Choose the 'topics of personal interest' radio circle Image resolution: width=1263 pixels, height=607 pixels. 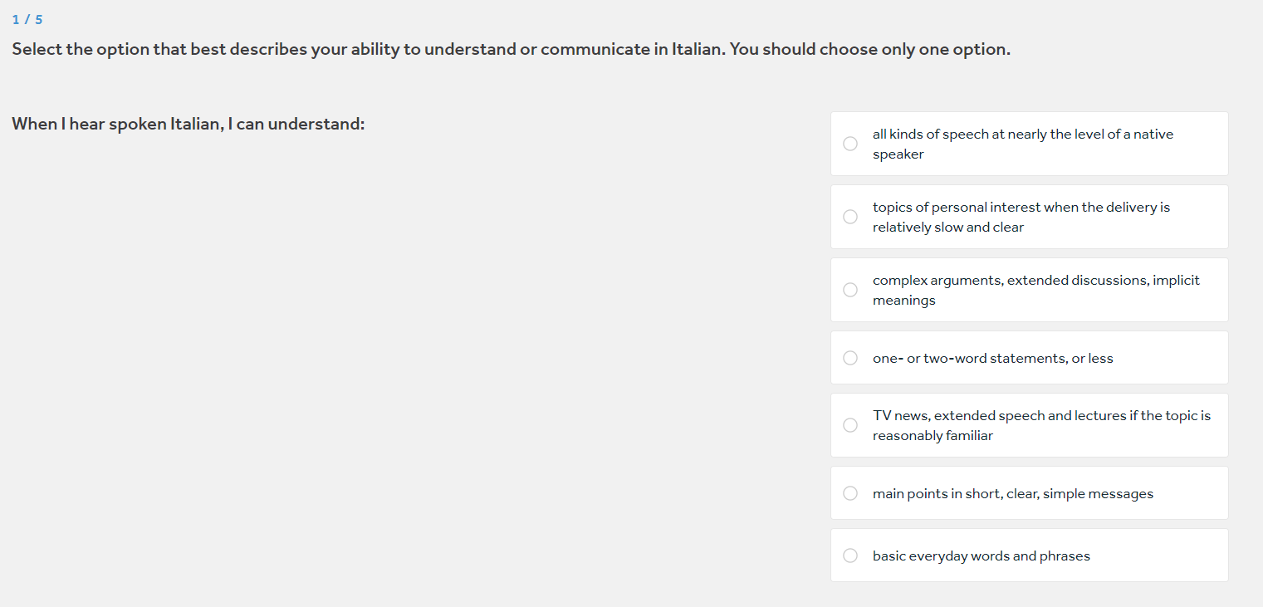[x=850, y=217]
